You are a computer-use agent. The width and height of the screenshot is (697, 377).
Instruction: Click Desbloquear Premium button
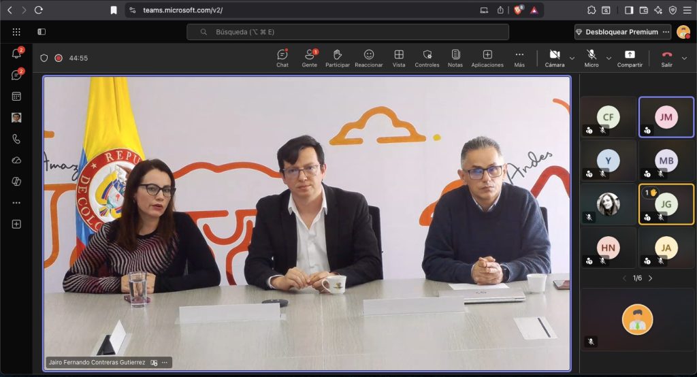(x=619, y=32)
